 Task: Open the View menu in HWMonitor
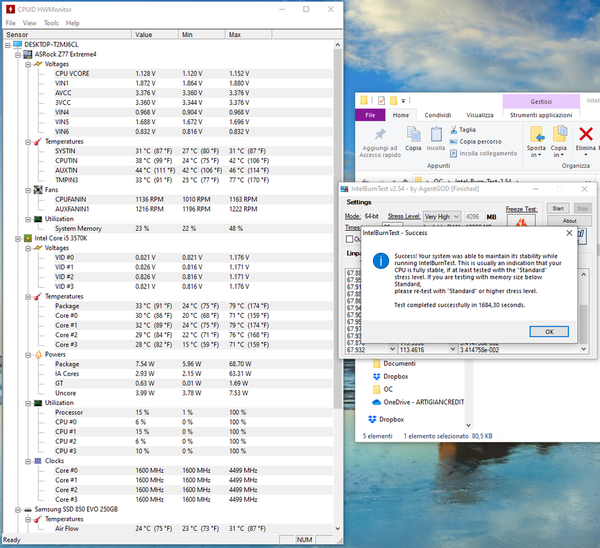point(29,23)
